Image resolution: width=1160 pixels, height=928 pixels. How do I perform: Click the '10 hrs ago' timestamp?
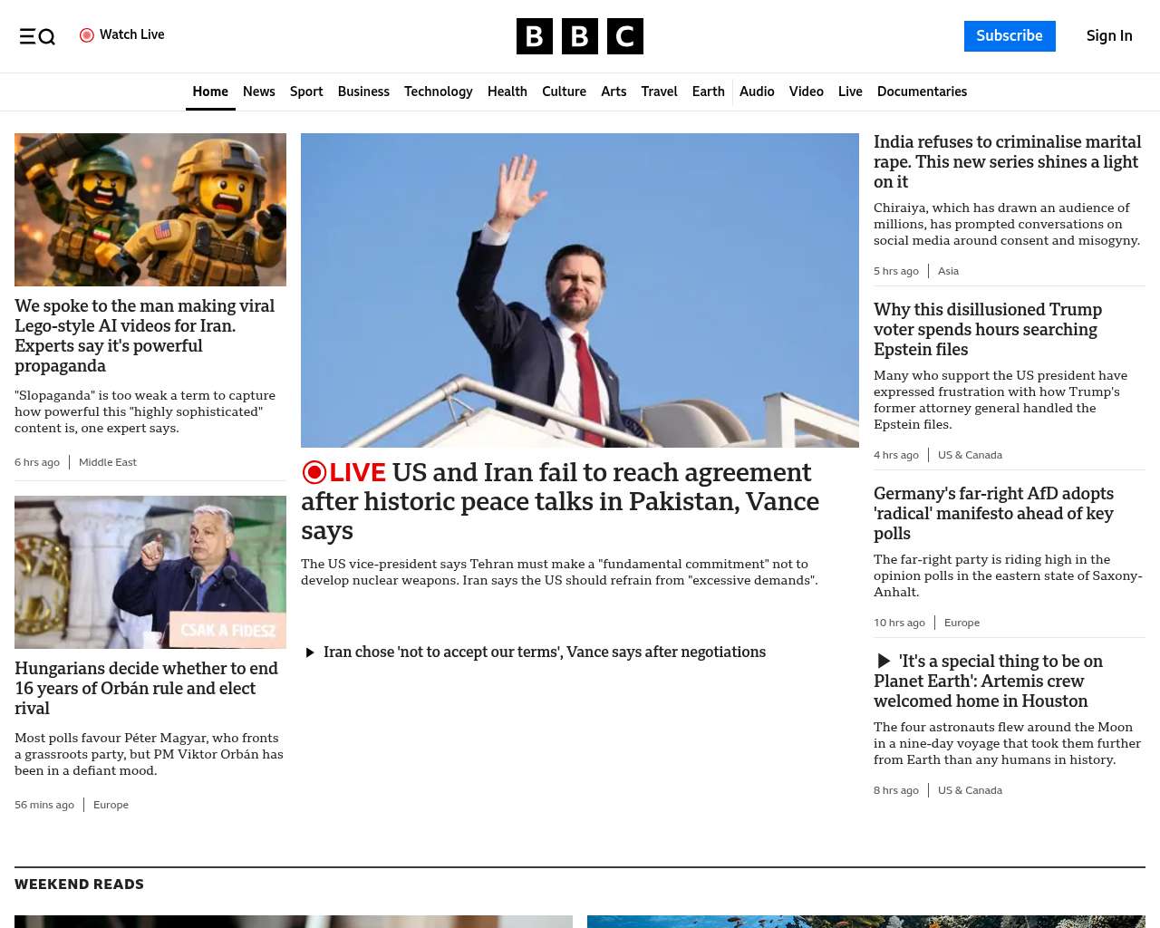[x=899, y=623]
